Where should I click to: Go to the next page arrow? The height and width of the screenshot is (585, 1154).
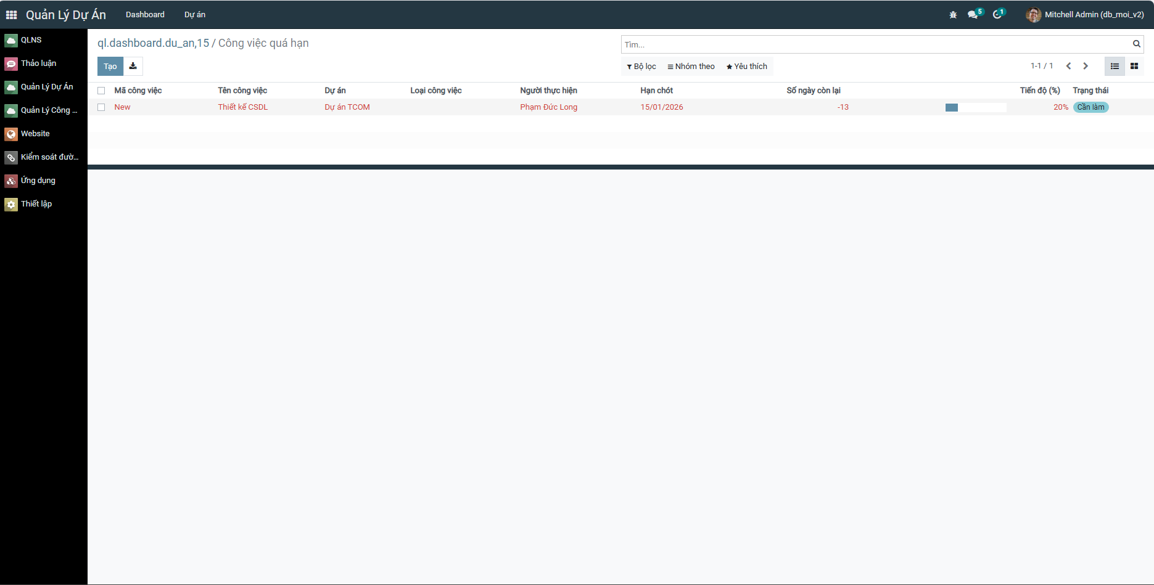coord(1086,66)
